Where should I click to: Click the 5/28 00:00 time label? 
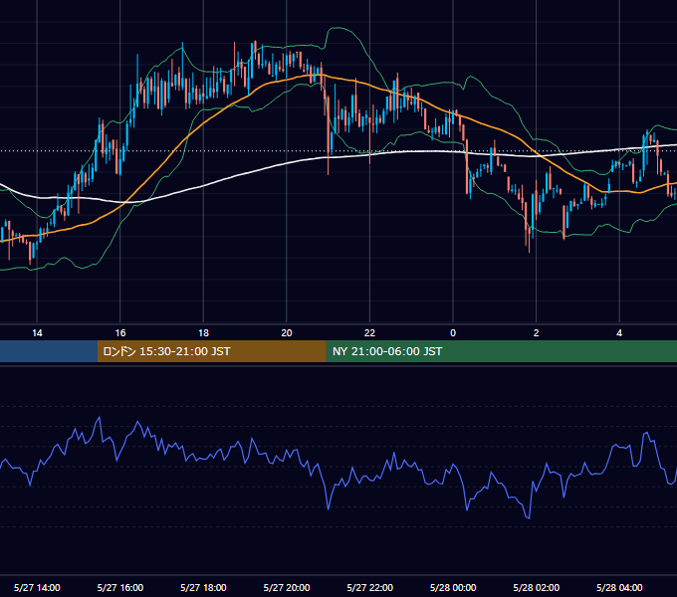coord(453,587)
